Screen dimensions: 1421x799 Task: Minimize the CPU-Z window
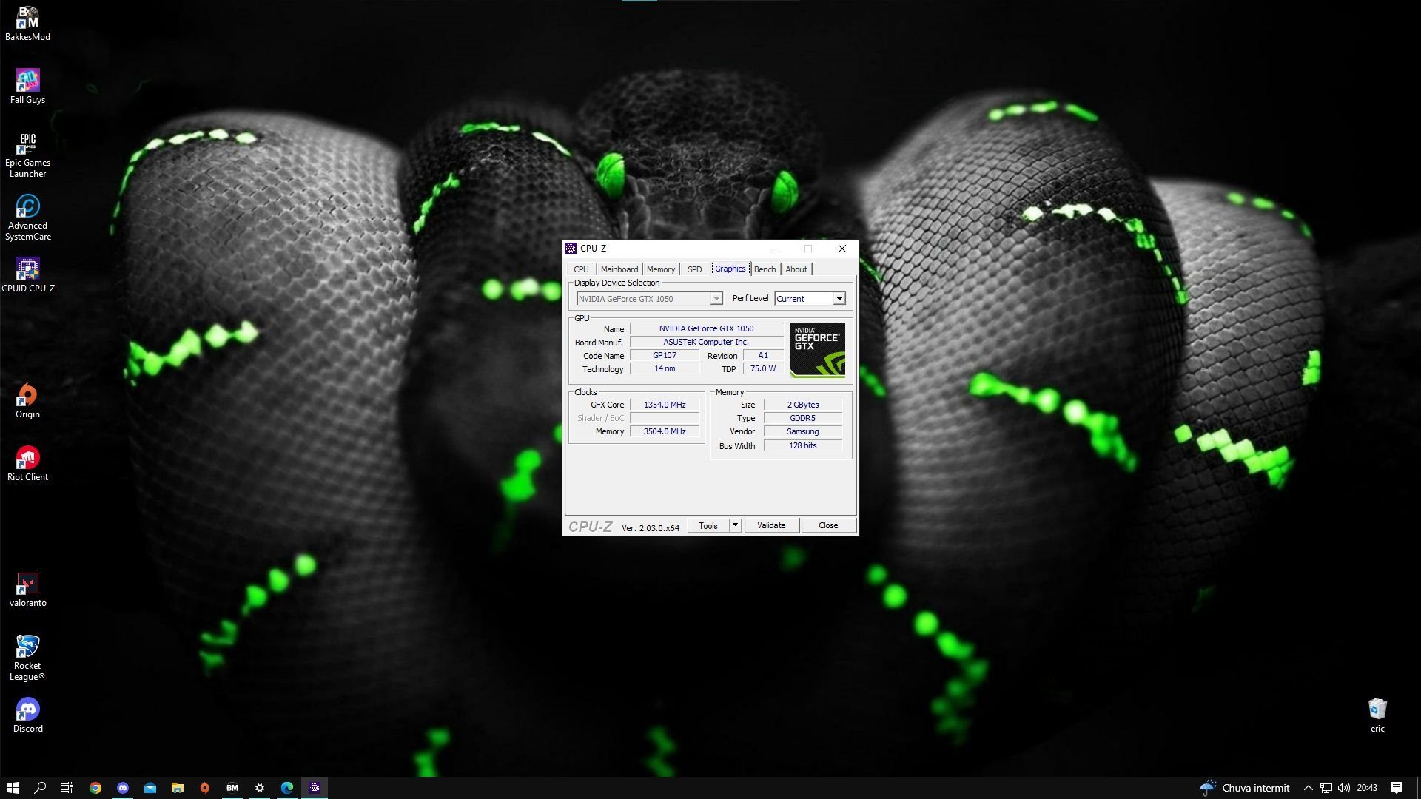point(774,249)
